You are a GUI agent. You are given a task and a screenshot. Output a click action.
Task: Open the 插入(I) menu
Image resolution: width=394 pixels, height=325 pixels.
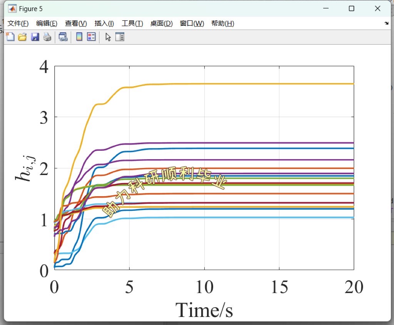click(x=104, y=23)
